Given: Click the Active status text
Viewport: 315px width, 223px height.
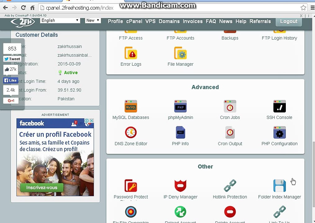Looking at the screenshot, I should point(71,72).
